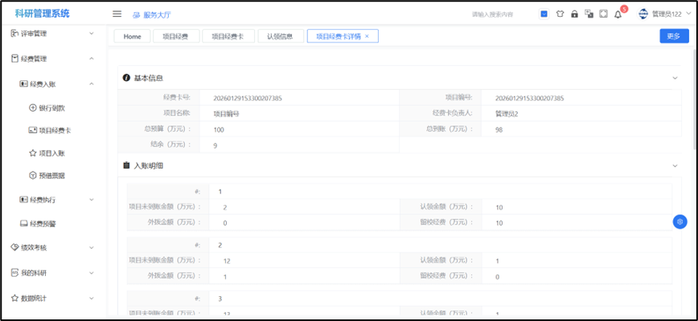Image resolution: width=698 pixels, height=321 pixels.
Task: Toggle fullscreen mode icon
Action: pyautogui.click(x=603, y=14)
